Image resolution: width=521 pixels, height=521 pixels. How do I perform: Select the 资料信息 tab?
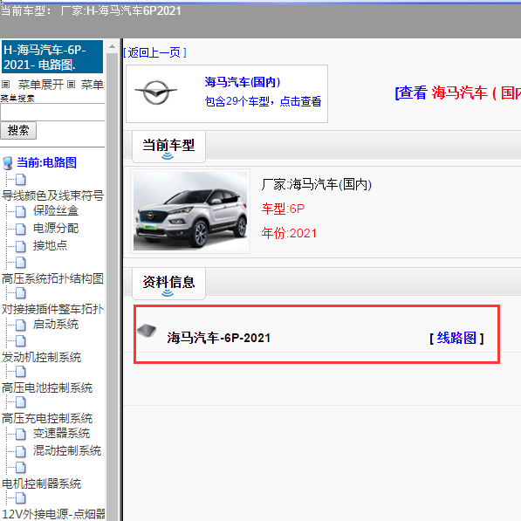pyautogui.click(x=168, y=283)
